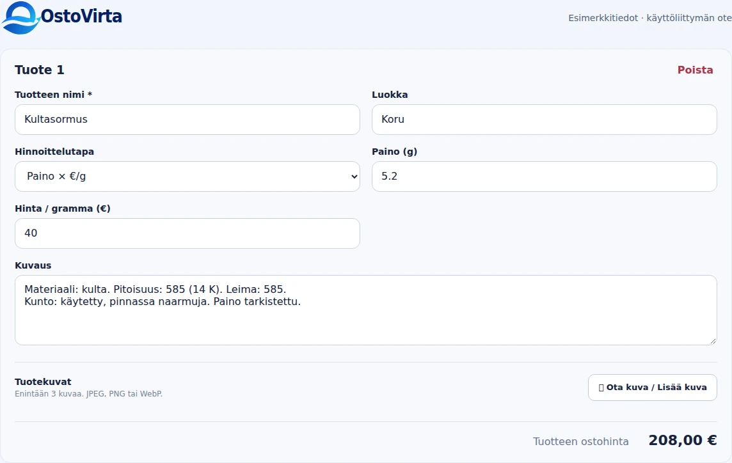Click inside the Kuvaus description textarea

tap(366, 310)
